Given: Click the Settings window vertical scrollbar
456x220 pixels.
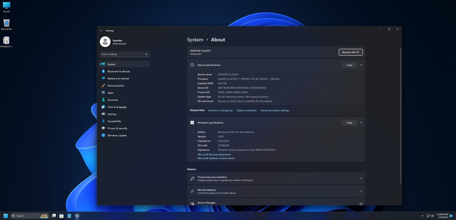Looking at the screenshot, I should pos(401,116).
